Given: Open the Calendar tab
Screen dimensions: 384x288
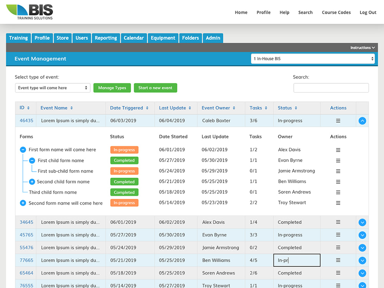Looking at the screenshot, I should [134, 38].
